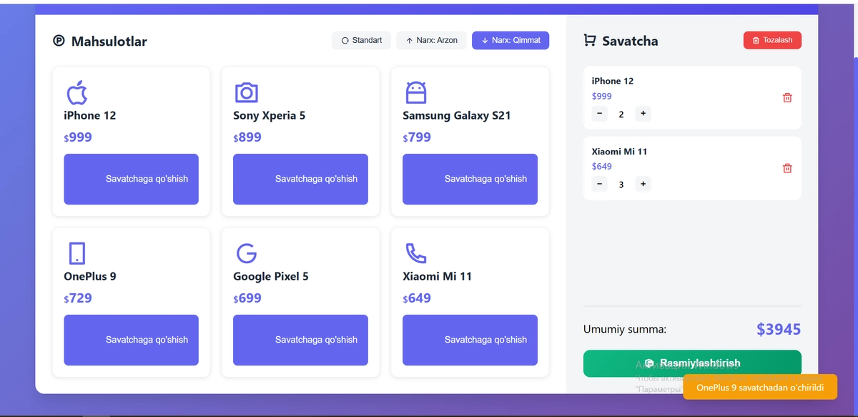Increase iPhone 12 quantity with plus button
The width and height of the screenshot is (858, 417).
point(643,114)
